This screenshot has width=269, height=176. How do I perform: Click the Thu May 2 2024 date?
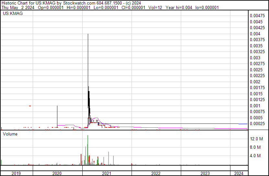pos(18,7)
